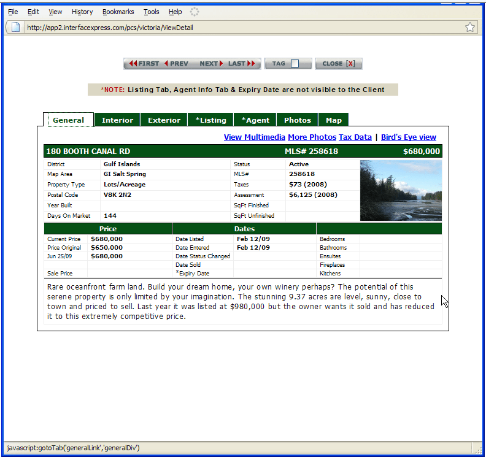This screenshot has width=486, height=457.
Task: Switch to the *Listing tab
Action: coord(210,120)
